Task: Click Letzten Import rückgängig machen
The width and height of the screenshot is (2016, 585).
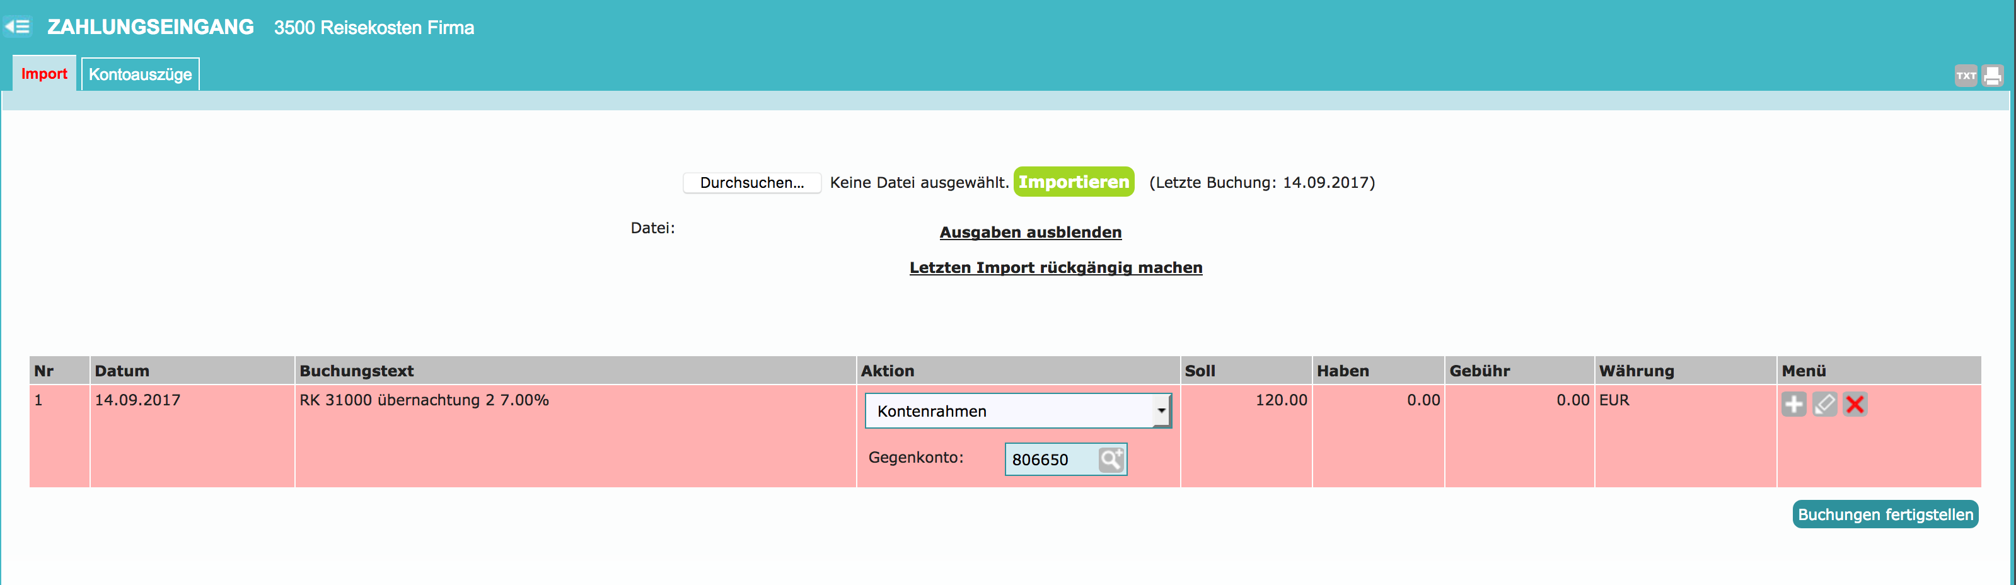Action: coord(1055,267)
